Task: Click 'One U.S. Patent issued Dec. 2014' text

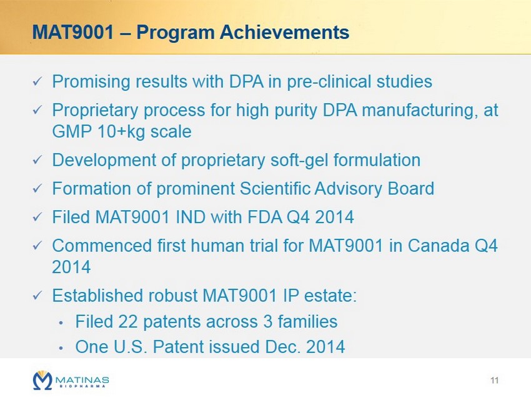Action: pos(210,347)
